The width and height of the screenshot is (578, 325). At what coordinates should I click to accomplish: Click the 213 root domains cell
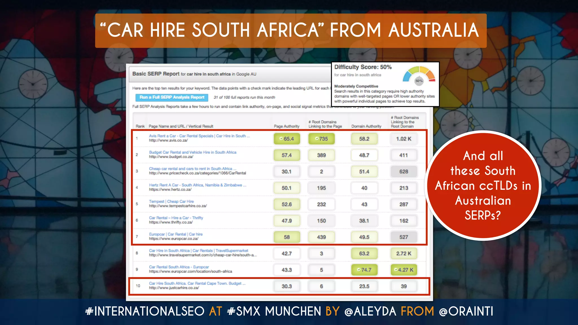(x=404, y=188)
